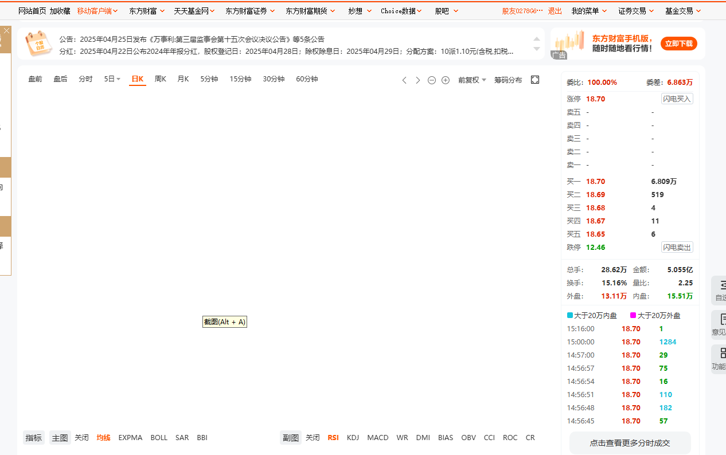The height and width of the screenshot is (455, 726).
Task: Enable BOLL main indicator
Action: [x=159, y=438]
